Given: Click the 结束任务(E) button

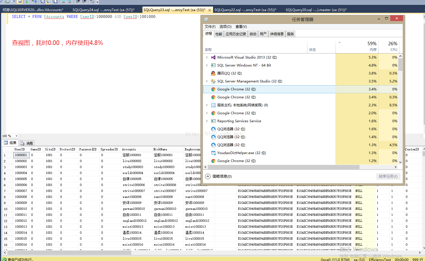Looking at the screenshot, I should [x=388, y=176].
